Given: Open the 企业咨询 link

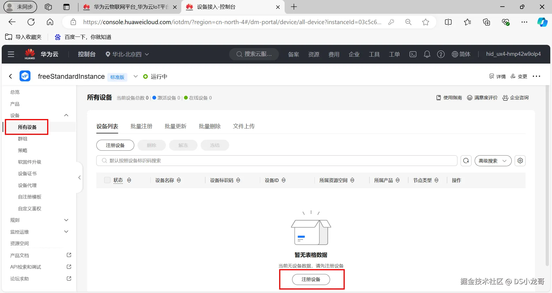Looking at the screenshot, I should point(515,98).
